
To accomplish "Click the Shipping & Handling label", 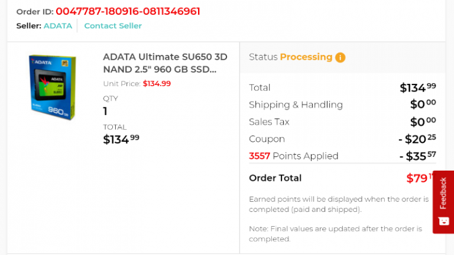I will (x=296, y=105).
